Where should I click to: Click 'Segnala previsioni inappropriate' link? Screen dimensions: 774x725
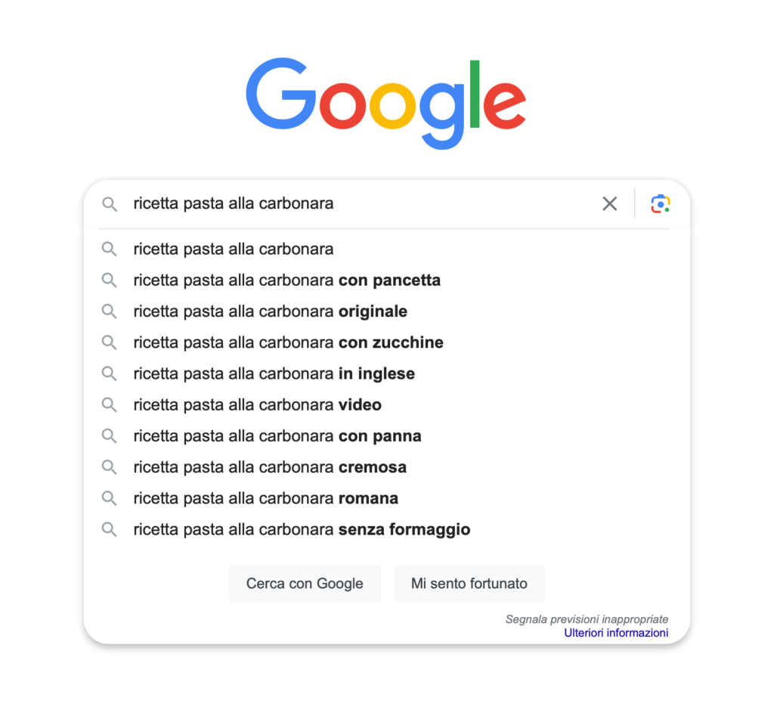(587, 619)
